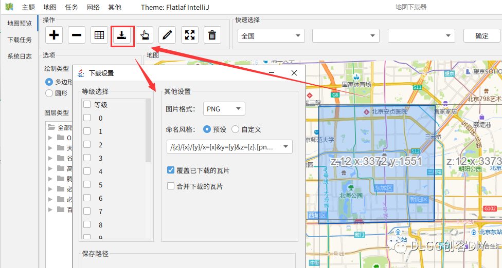
Task: Select the 全部 root layer folder
Action: click(60, 127)
